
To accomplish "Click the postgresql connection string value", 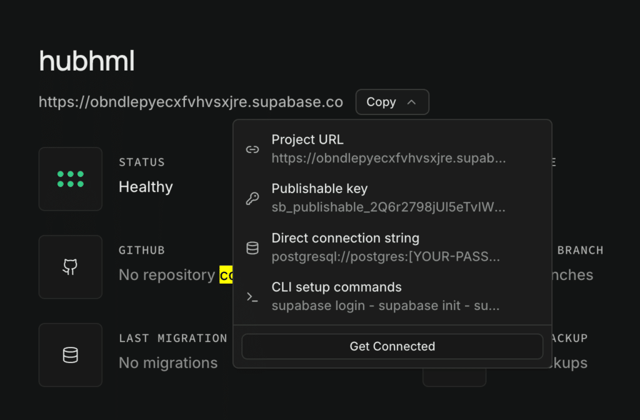I will (386, 257).
